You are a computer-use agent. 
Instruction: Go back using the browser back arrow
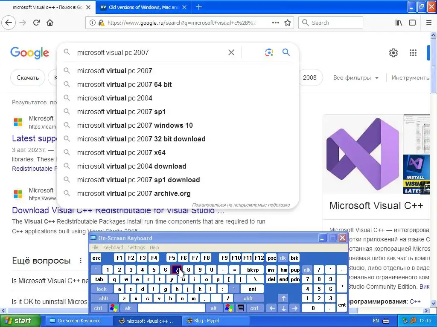(x=9, y=23)
